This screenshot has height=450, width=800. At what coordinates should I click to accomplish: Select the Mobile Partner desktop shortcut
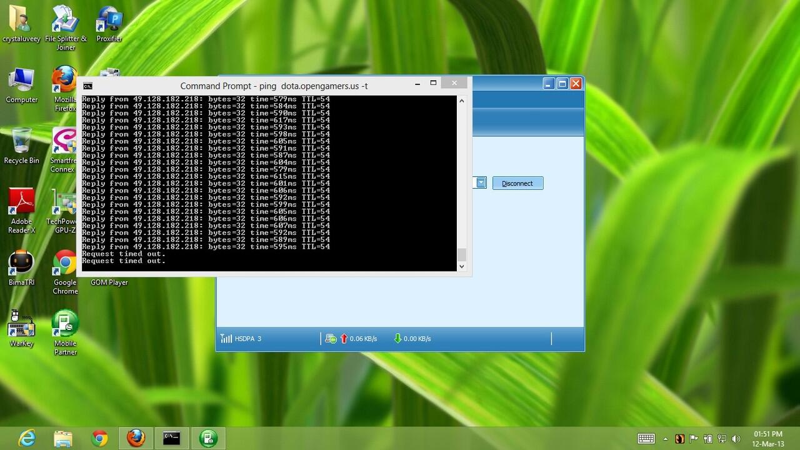pyautogui.click(x=65, y=333)
